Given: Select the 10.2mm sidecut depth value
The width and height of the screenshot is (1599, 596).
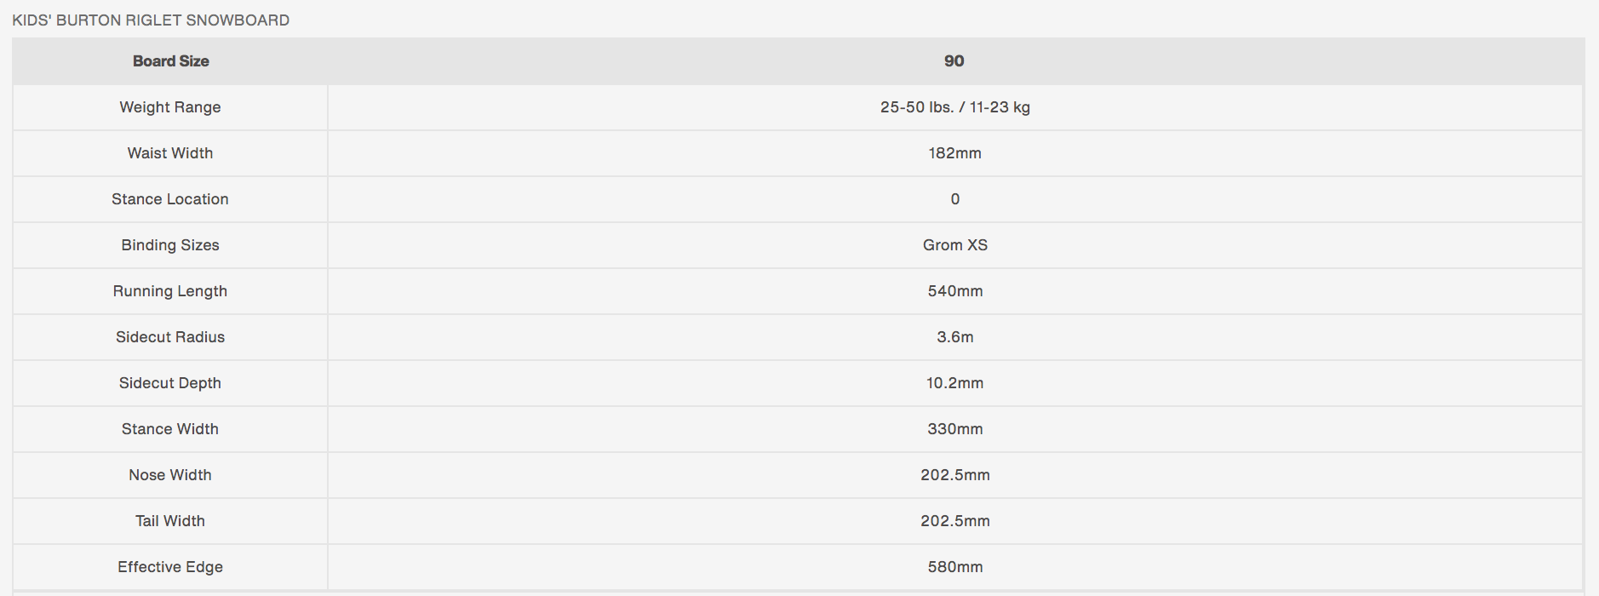Looking at the screenshot, I should (954, 383).
